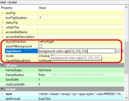Select the inputMethodHints property
Viewport: 129px width, 101px height.
pos(18,61)
